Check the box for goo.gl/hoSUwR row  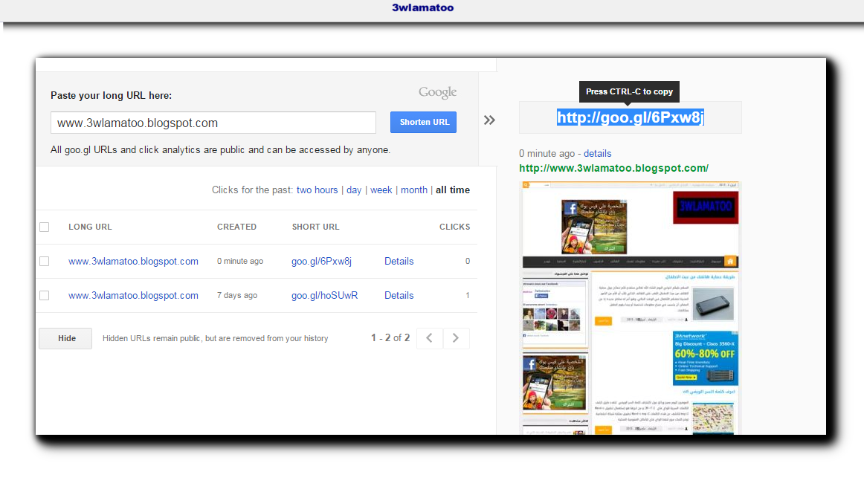pos(45,296)
